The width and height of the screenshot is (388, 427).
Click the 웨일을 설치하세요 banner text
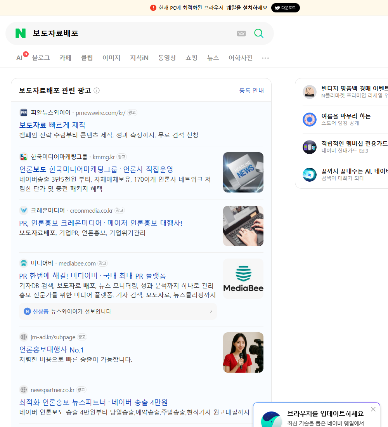pos(247,8)
